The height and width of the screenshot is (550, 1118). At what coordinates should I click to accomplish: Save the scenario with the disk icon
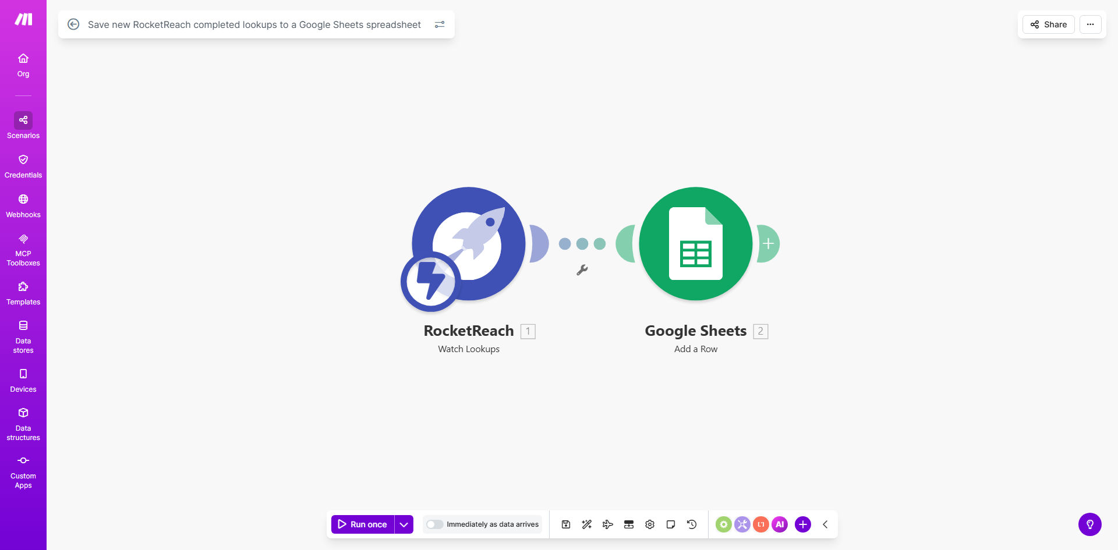pyautogui.click(x=566, y=524)
